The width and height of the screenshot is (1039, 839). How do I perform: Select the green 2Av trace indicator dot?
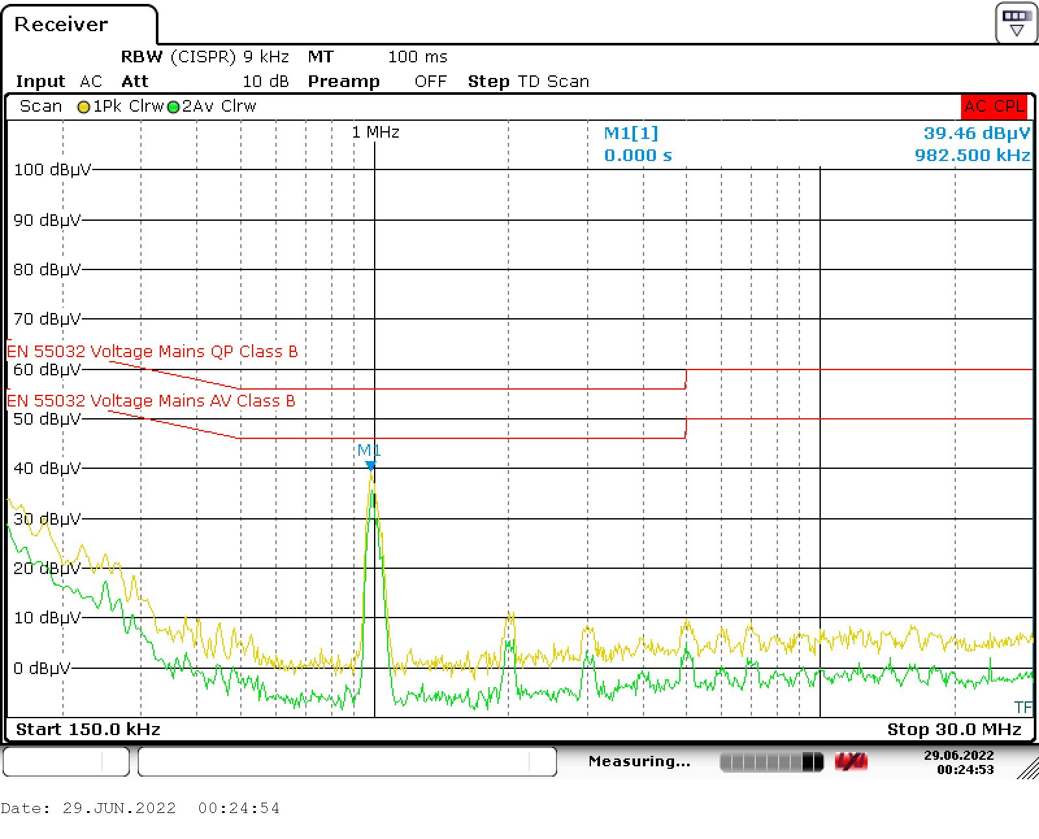point(173,106)
